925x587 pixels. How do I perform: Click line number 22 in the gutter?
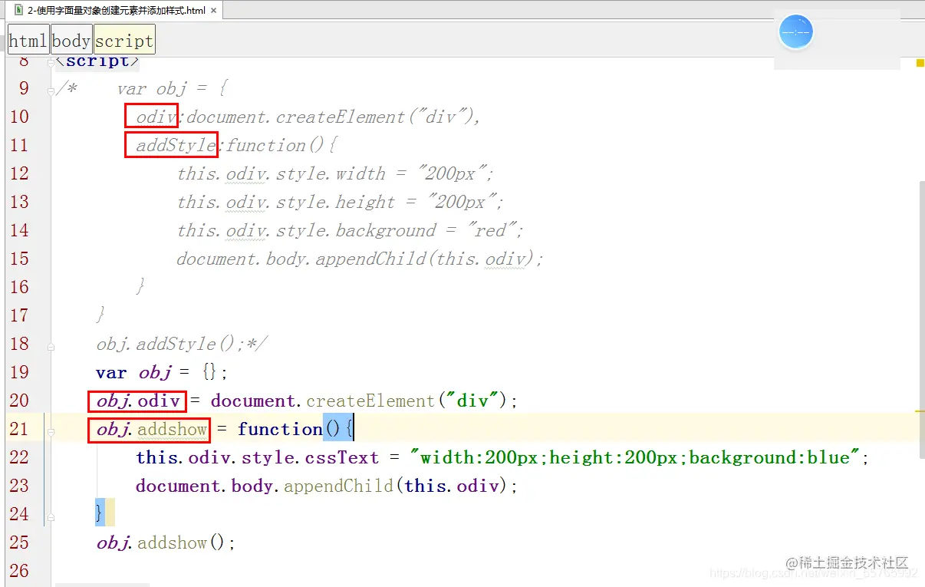coord(19,457)
